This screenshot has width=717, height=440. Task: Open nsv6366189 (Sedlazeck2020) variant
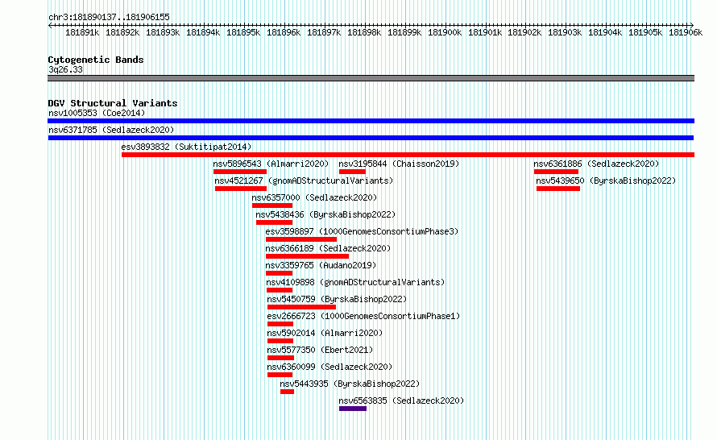tap(329, 248)
